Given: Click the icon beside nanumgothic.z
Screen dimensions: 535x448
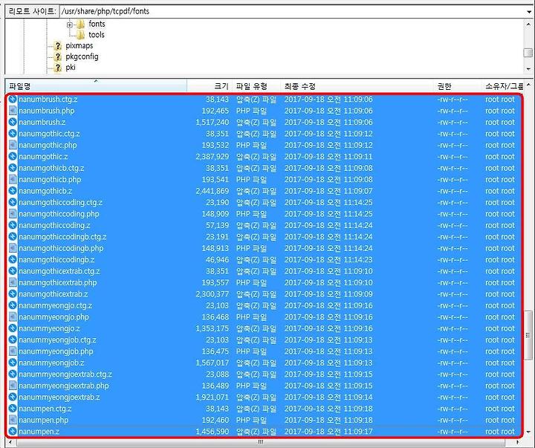Looking at the screenshot, I should [x=13, y=157].
